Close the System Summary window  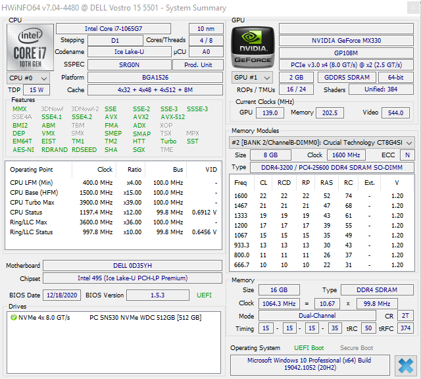(414, 8)
